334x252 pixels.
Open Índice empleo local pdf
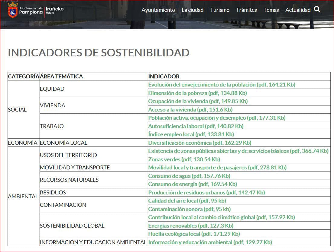pos(191,134)
